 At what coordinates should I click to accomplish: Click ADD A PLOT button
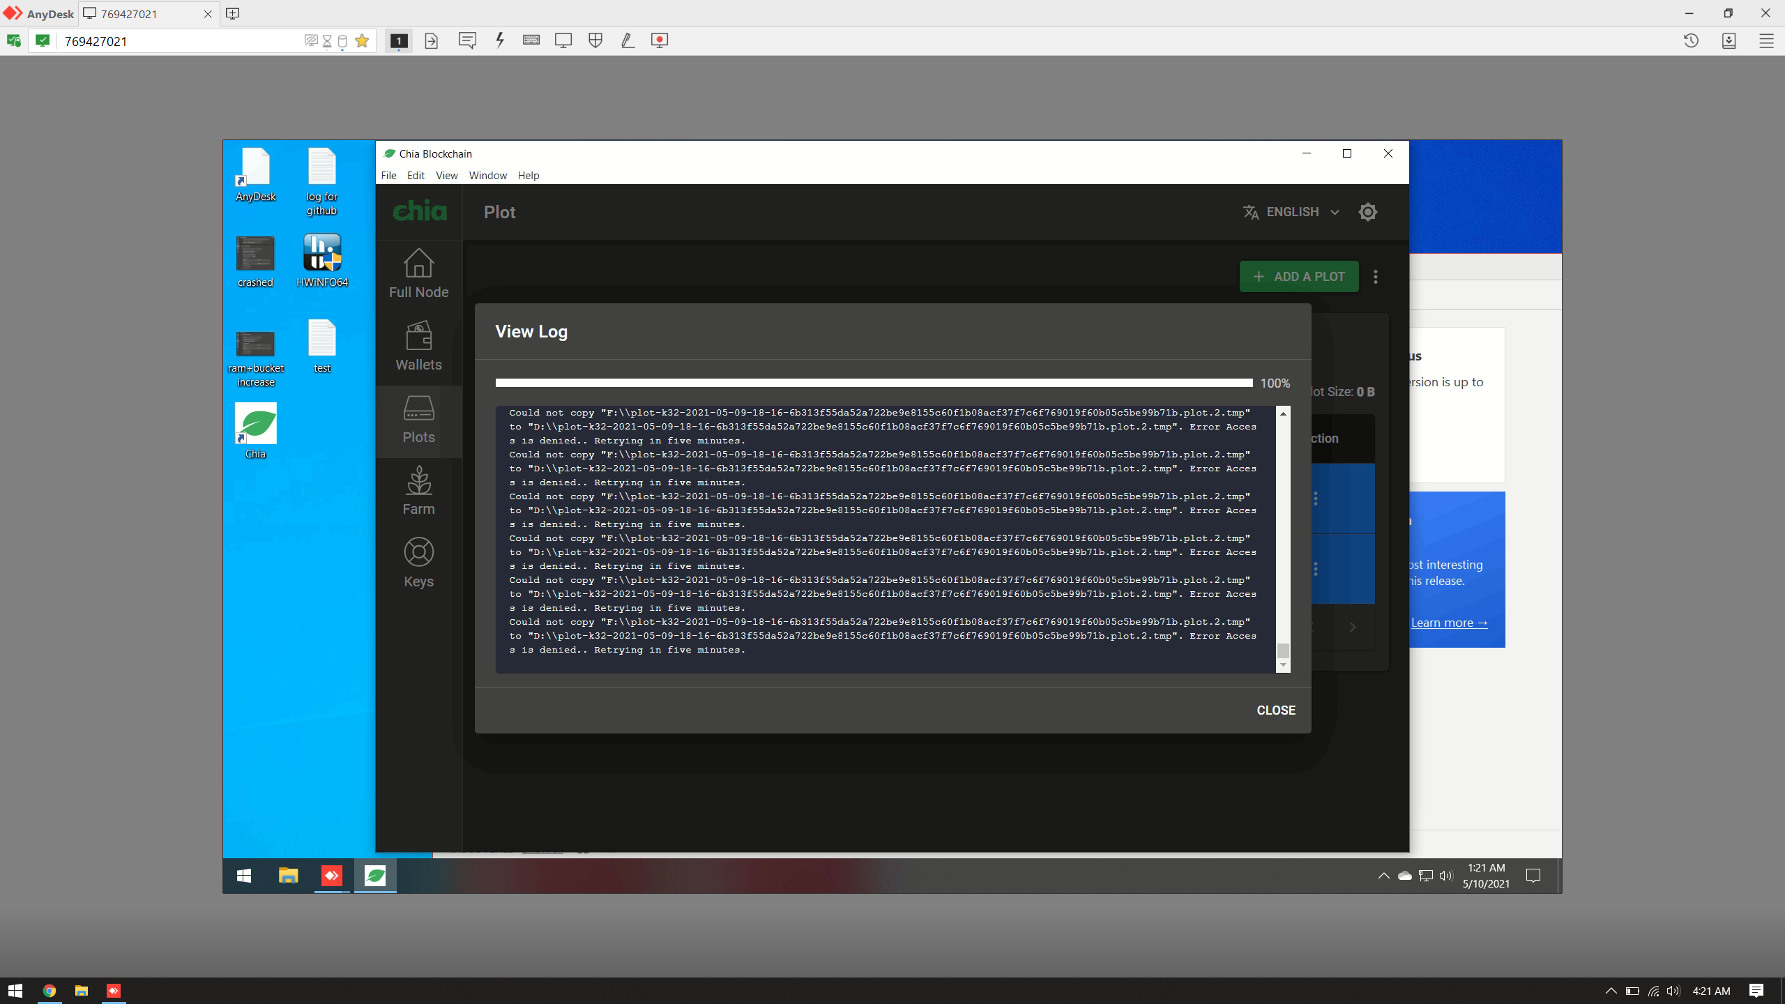1298,276
